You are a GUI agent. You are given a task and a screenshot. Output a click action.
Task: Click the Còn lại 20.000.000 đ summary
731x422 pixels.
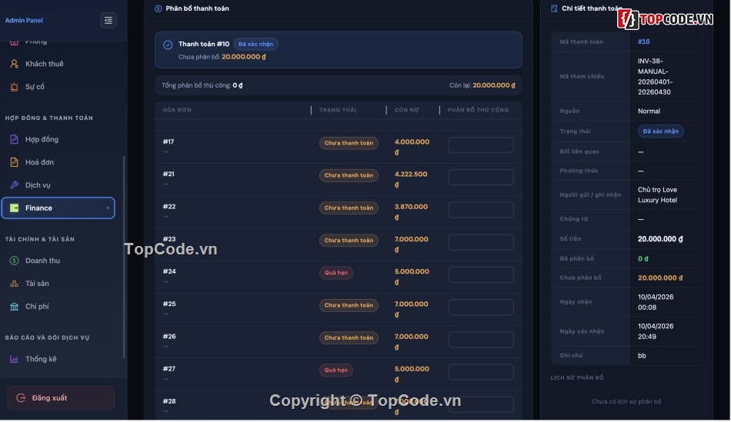(482, 85)
